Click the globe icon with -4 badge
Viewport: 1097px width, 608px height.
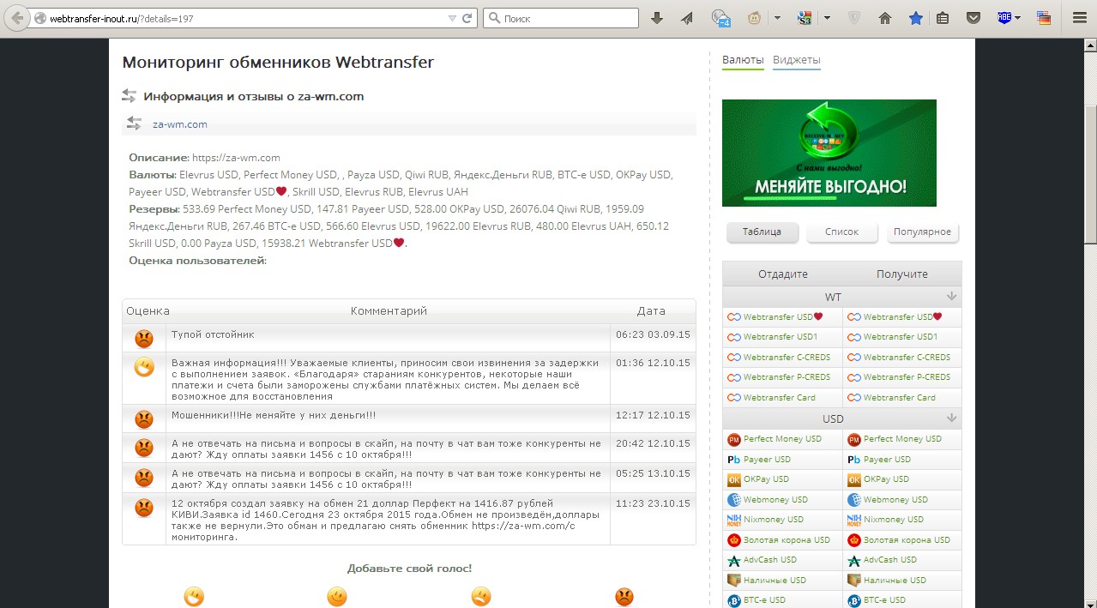point(721,18)
